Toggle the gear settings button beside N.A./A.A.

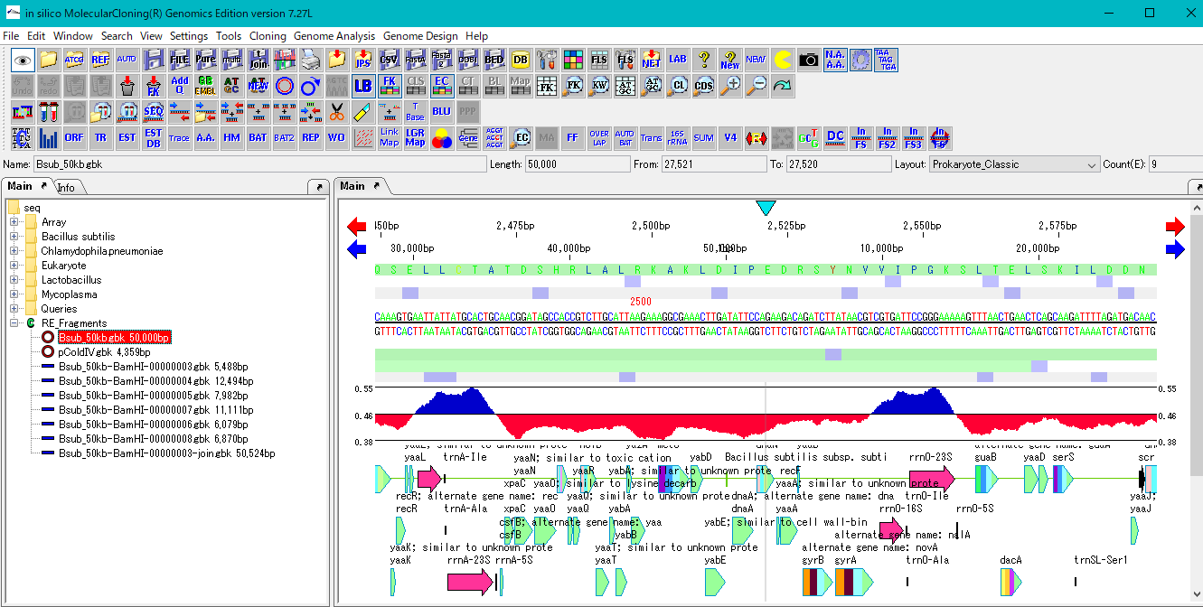pos(861,60)
